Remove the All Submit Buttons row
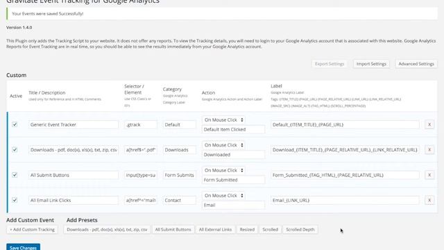444x250 pixels. 429,175
